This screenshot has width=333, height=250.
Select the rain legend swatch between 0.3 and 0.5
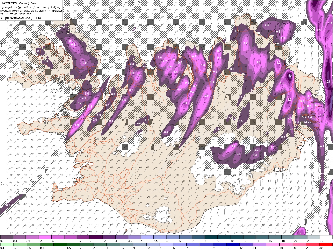pyautogui.click(x=20, y=245)
